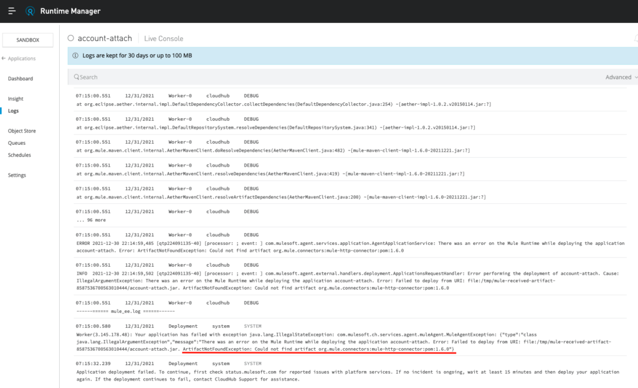Open the Insight section
Viewport: 638px width, 388px height.
click(16, 99)
